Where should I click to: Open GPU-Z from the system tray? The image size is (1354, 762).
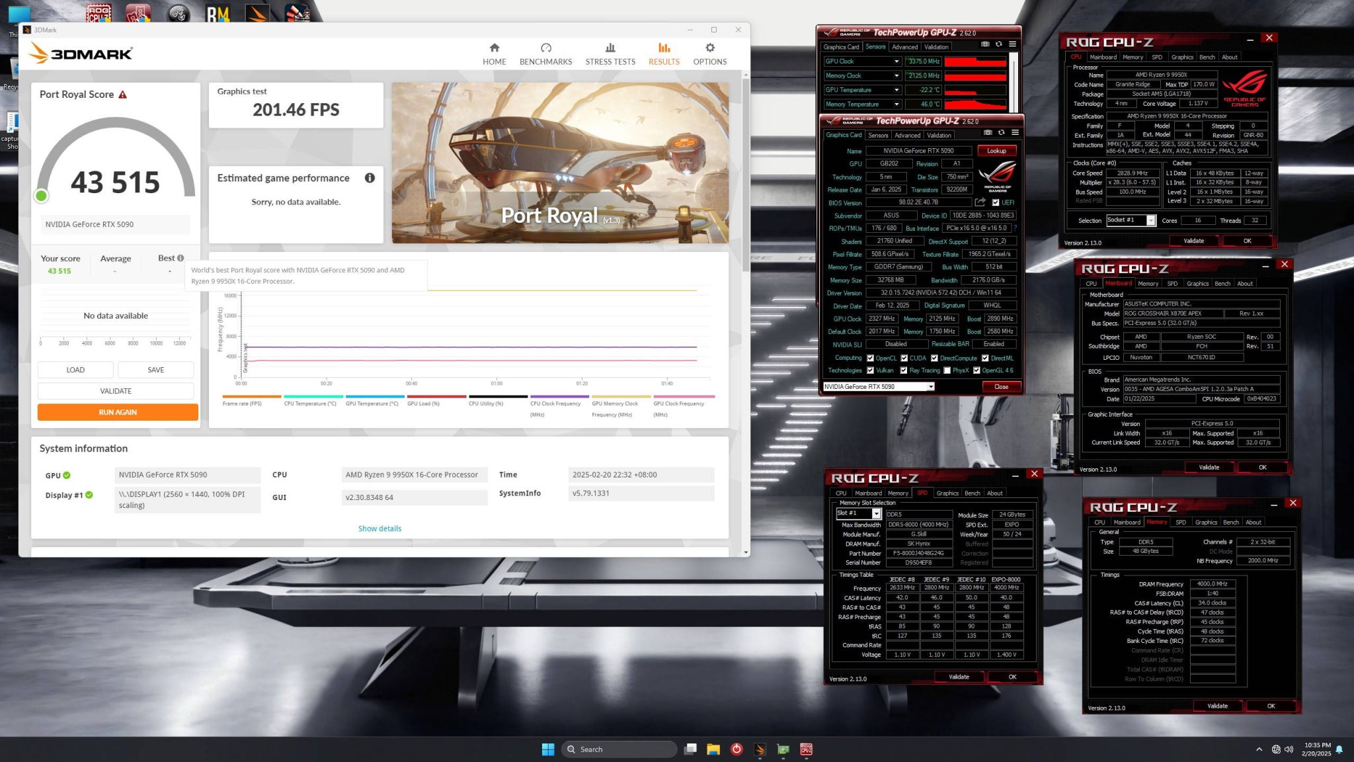(784, 749)
